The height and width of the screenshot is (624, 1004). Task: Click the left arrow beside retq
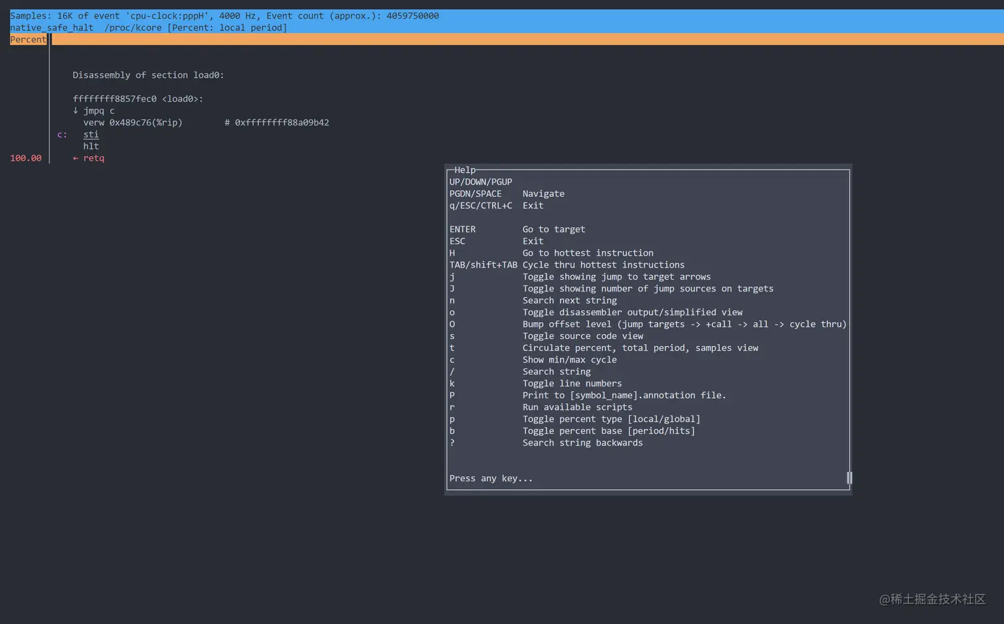coord(75,159)
